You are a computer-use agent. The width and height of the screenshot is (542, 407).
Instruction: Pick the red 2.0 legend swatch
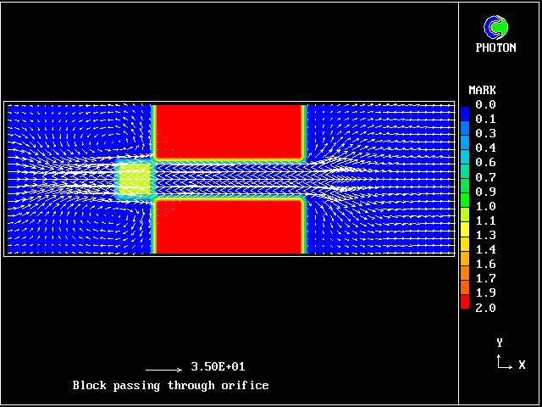pyautogui.click(x=465, y=304)
